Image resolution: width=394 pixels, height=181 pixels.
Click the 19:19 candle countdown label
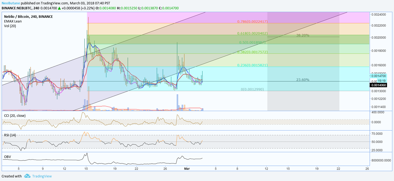click(382, 81)
